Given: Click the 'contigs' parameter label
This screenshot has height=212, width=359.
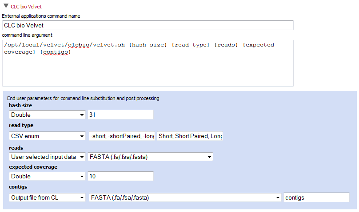Looking at the screenshot, I should (x=18, y=187).
